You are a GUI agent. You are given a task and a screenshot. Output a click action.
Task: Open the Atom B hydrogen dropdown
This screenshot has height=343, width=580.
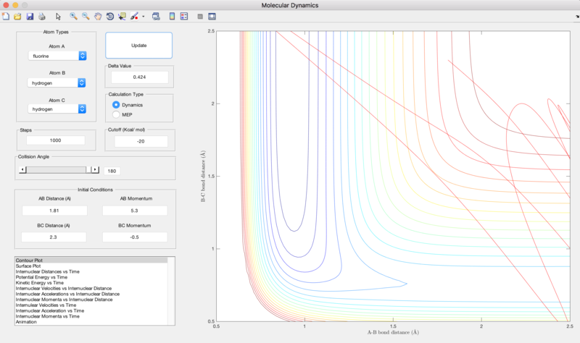57,82
